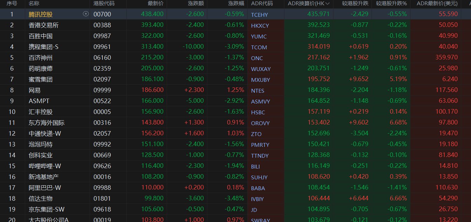471x222 pixels.
Task: Click the TCEHY ADR code
Action: tap(259, 15)
